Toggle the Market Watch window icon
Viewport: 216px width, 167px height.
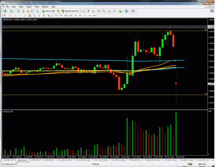click(18, 11)
